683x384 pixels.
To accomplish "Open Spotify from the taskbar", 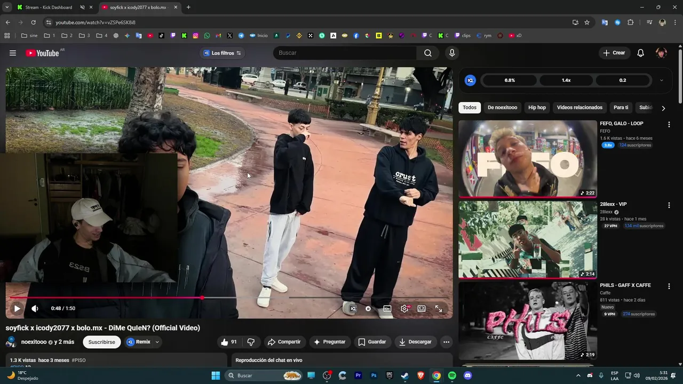I will pos(452,375).
